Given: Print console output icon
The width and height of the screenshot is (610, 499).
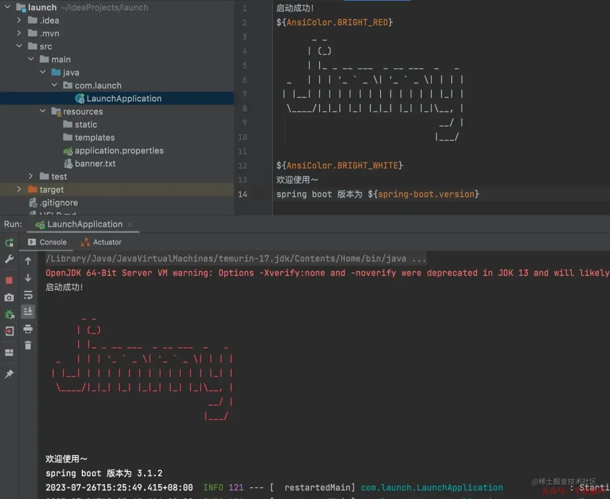Looking at the screenshot, I should coord(28,329).
